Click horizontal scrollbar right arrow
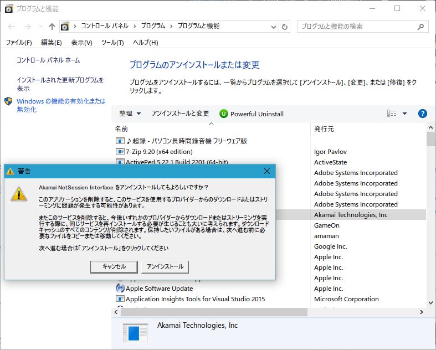 point(422,312)
